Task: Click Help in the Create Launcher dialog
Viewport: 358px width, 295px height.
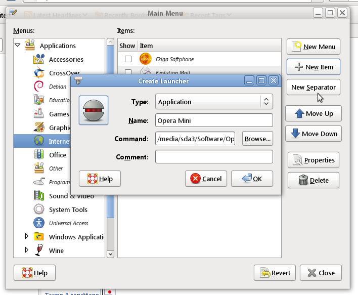Action: point(100,179)
